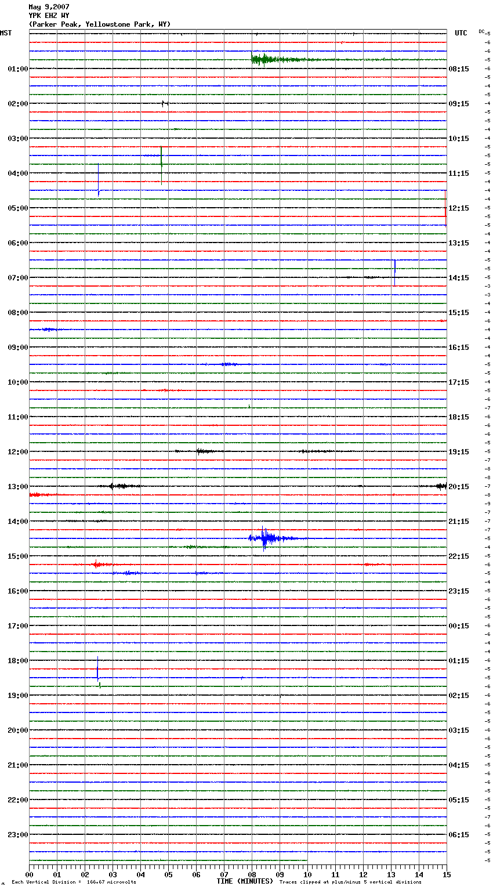Click minute axis tick label "12" at bottom
493x890 pixels.
pyautogui.click(x=363, y=874)
